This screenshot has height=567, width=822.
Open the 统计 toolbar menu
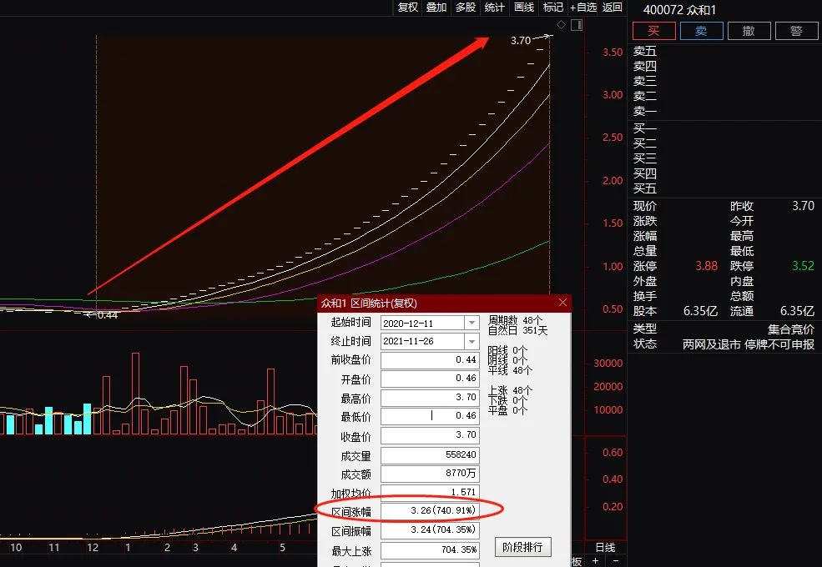tap(495, 8)
